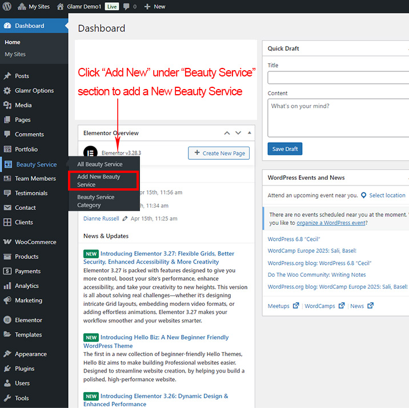Open the comments bubble icon
The image size is (409, 408).
click(126, 6)
